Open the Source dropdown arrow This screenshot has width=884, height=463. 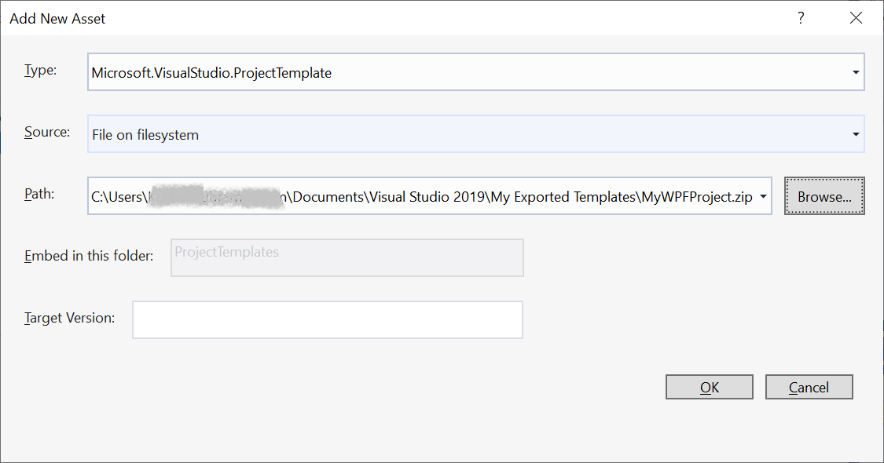click(x=855, y=134)
